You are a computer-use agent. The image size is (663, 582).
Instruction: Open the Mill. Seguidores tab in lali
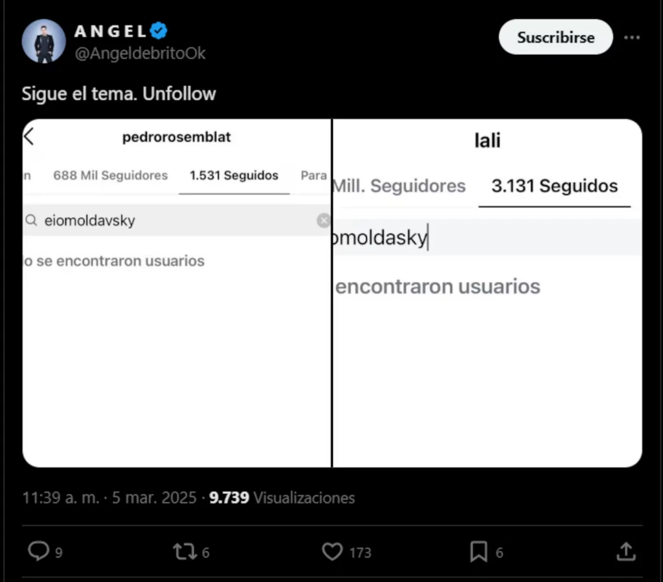(x=399, y=186)
